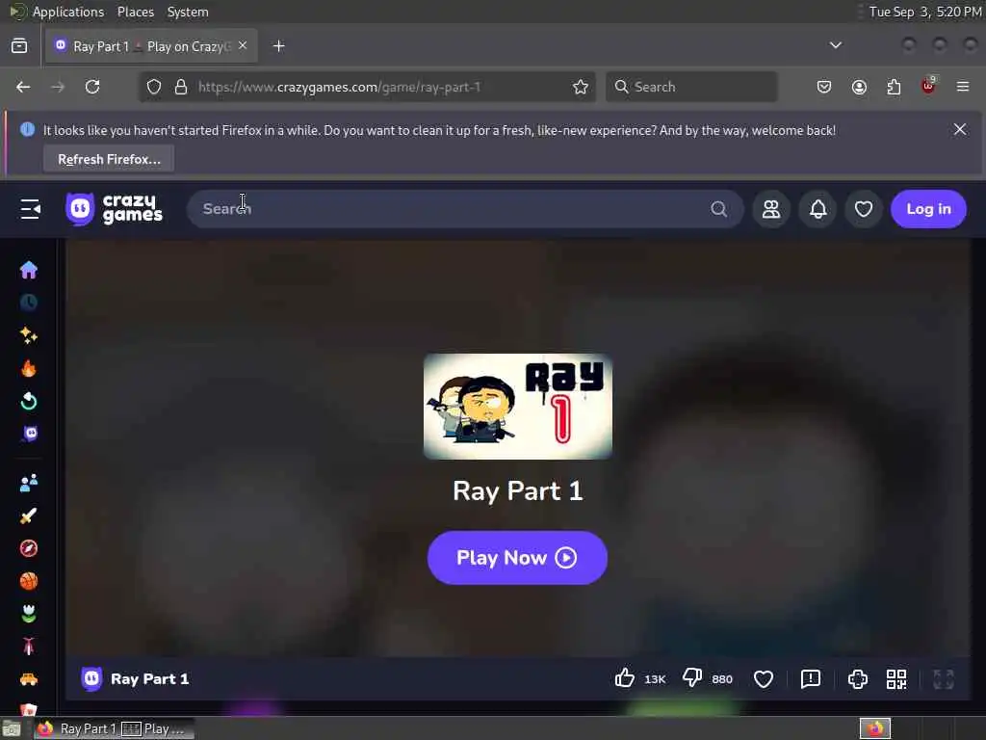
Task: Open updated games refresh-arrow sidebar icon
Action: pyautogui.click(x=28, y=401)
